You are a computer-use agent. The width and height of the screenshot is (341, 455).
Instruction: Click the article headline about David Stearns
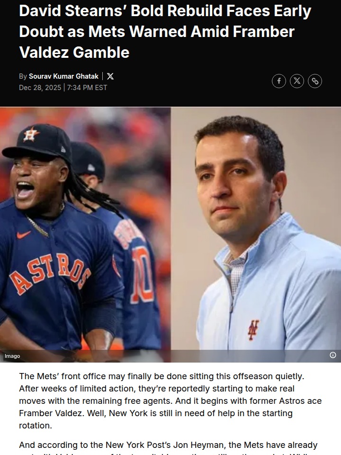pos(165,31)
